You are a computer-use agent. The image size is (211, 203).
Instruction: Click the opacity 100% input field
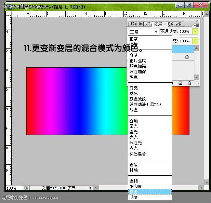pyautogui.click(x=186, y=31)
